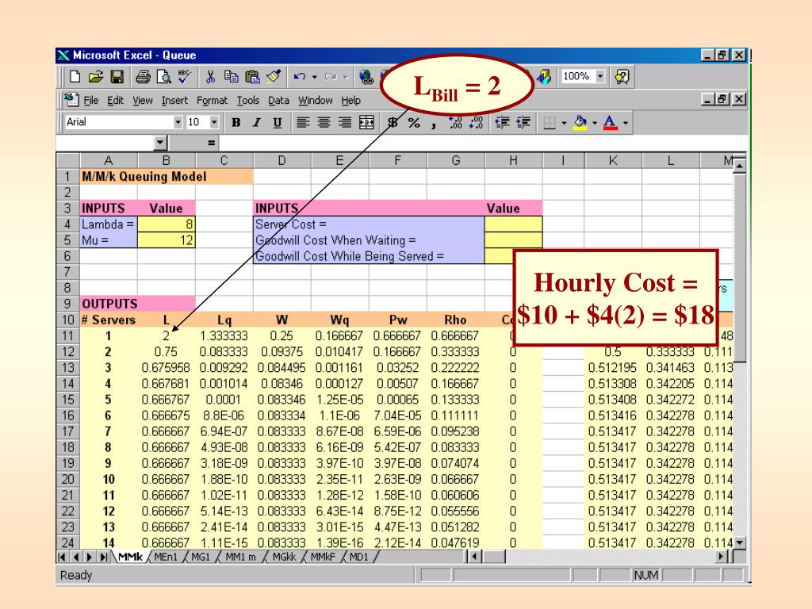
Task: Open the Data menu
Action: [278, 101]
